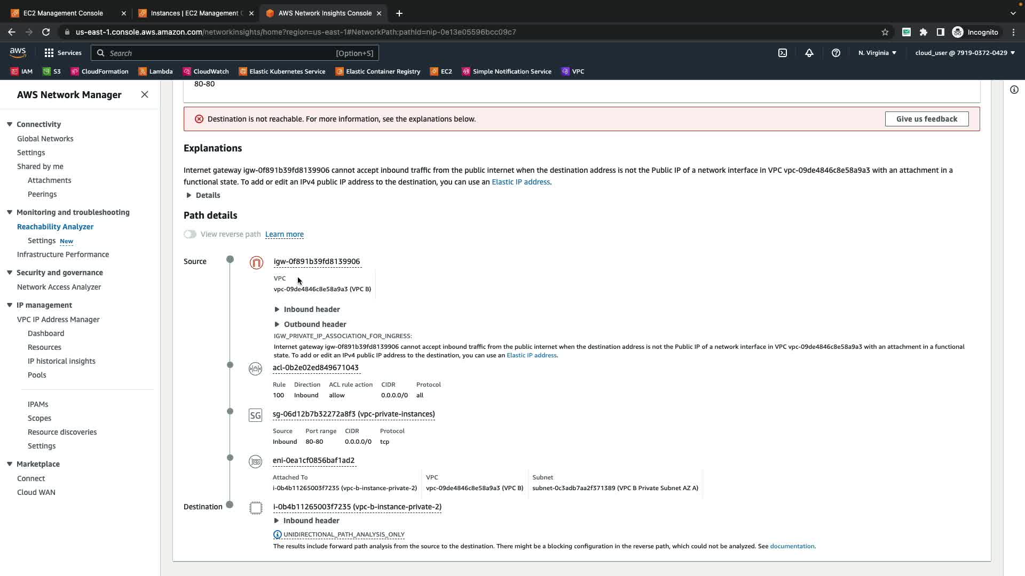Click the internet gateway path icon

pyautogui.click(x=256, y=262)
